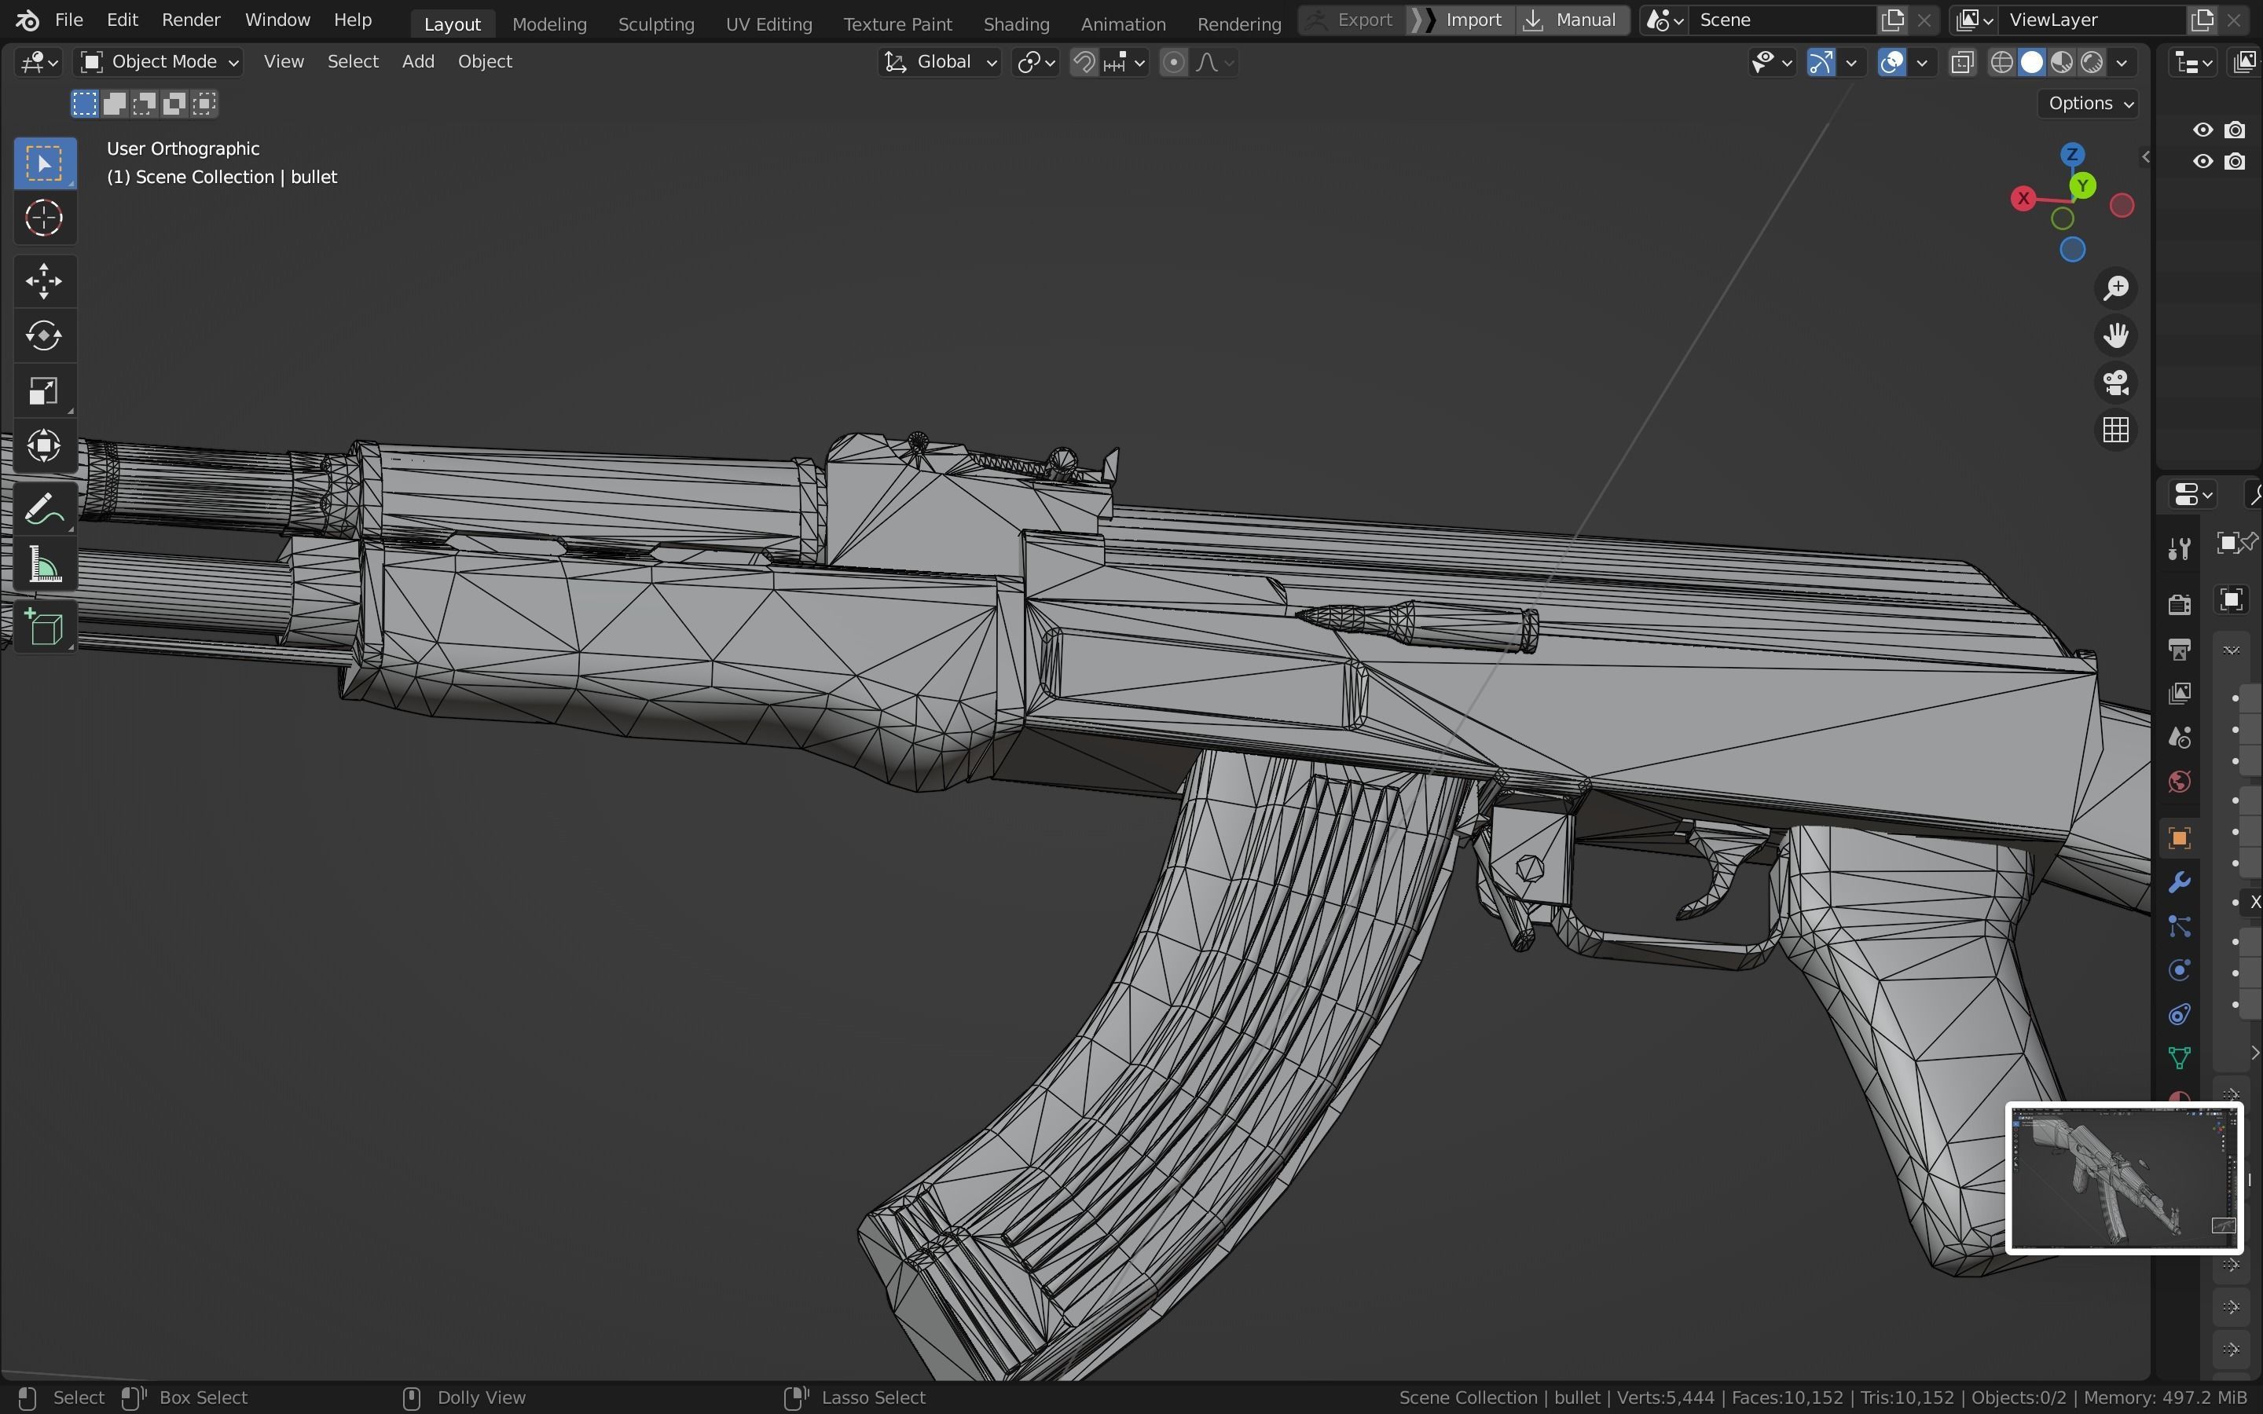Viewport: 2263px width, 1414px height.
Task: Open the World properties tab
Action: 2180,782
